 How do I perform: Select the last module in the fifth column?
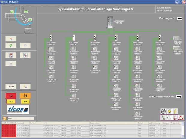pos(138,114)
